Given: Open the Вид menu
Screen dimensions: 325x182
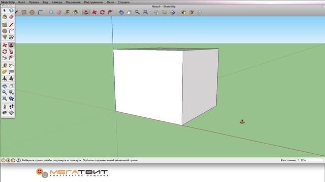Looking at the screenshot, I should 45,2.
